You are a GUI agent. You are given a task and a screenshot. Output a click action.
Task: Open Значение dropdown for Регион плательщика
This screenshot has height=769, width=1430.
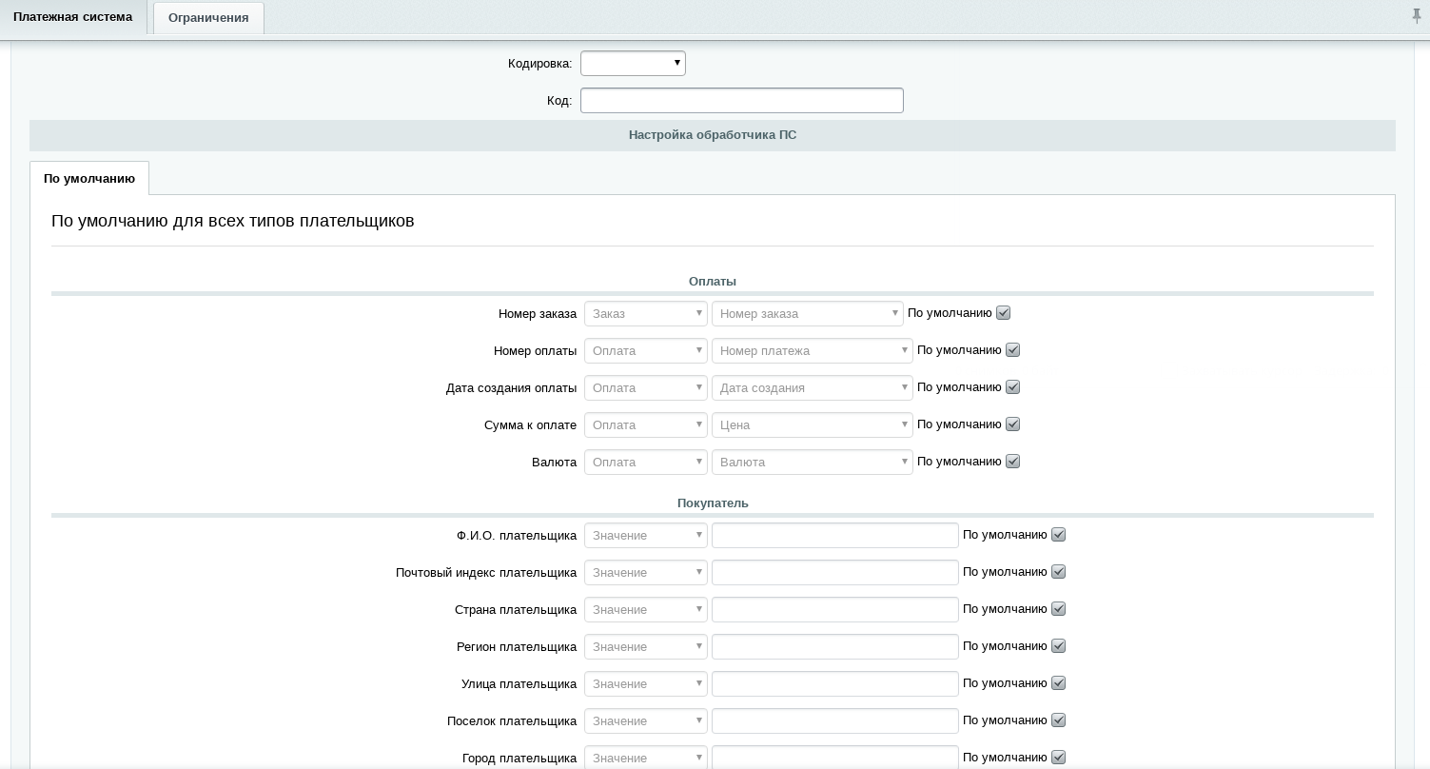646,646
